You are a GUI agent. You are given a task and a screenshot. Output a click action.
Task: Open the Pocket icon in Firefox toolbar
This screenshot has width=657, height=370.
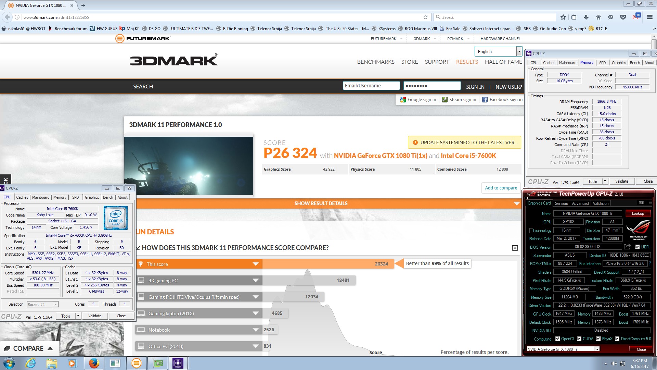pyautogui.click(x=623, y=17)
